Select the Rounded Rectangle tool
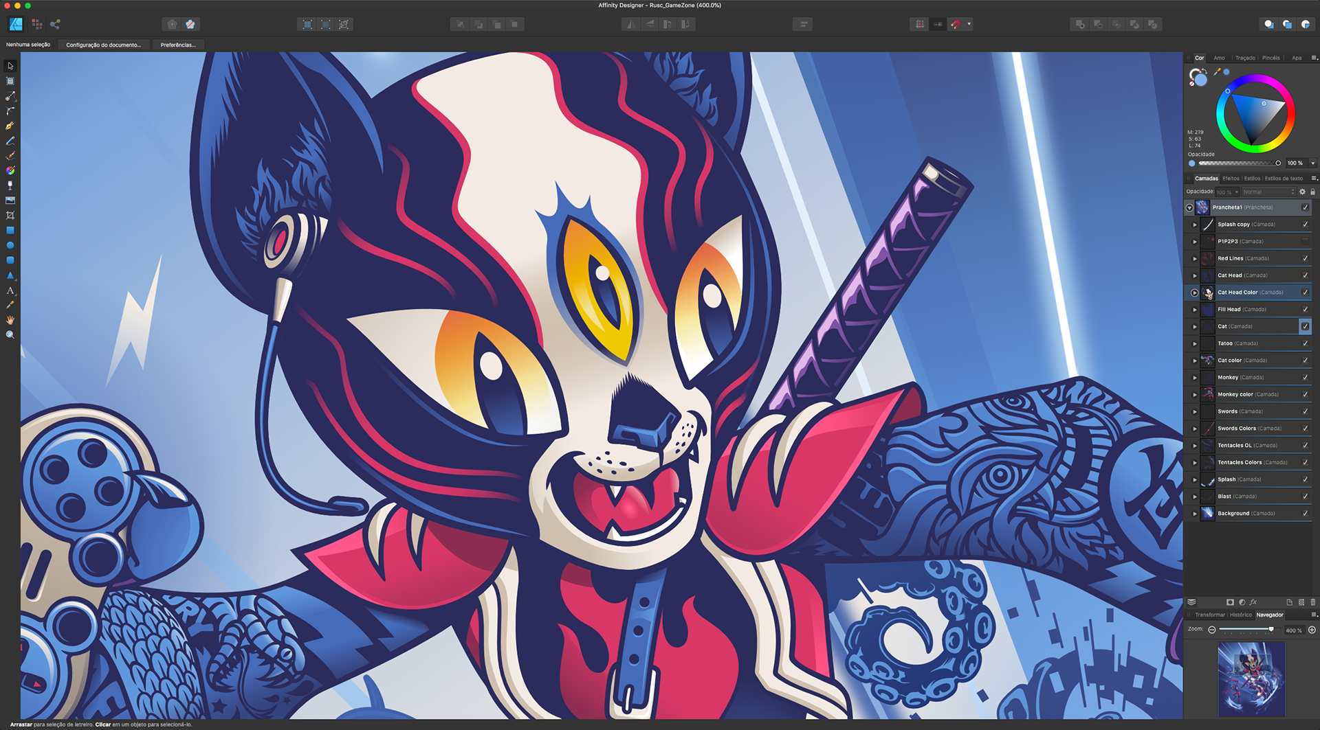The width and height of the screenshot is (1320, 730). 10,260
